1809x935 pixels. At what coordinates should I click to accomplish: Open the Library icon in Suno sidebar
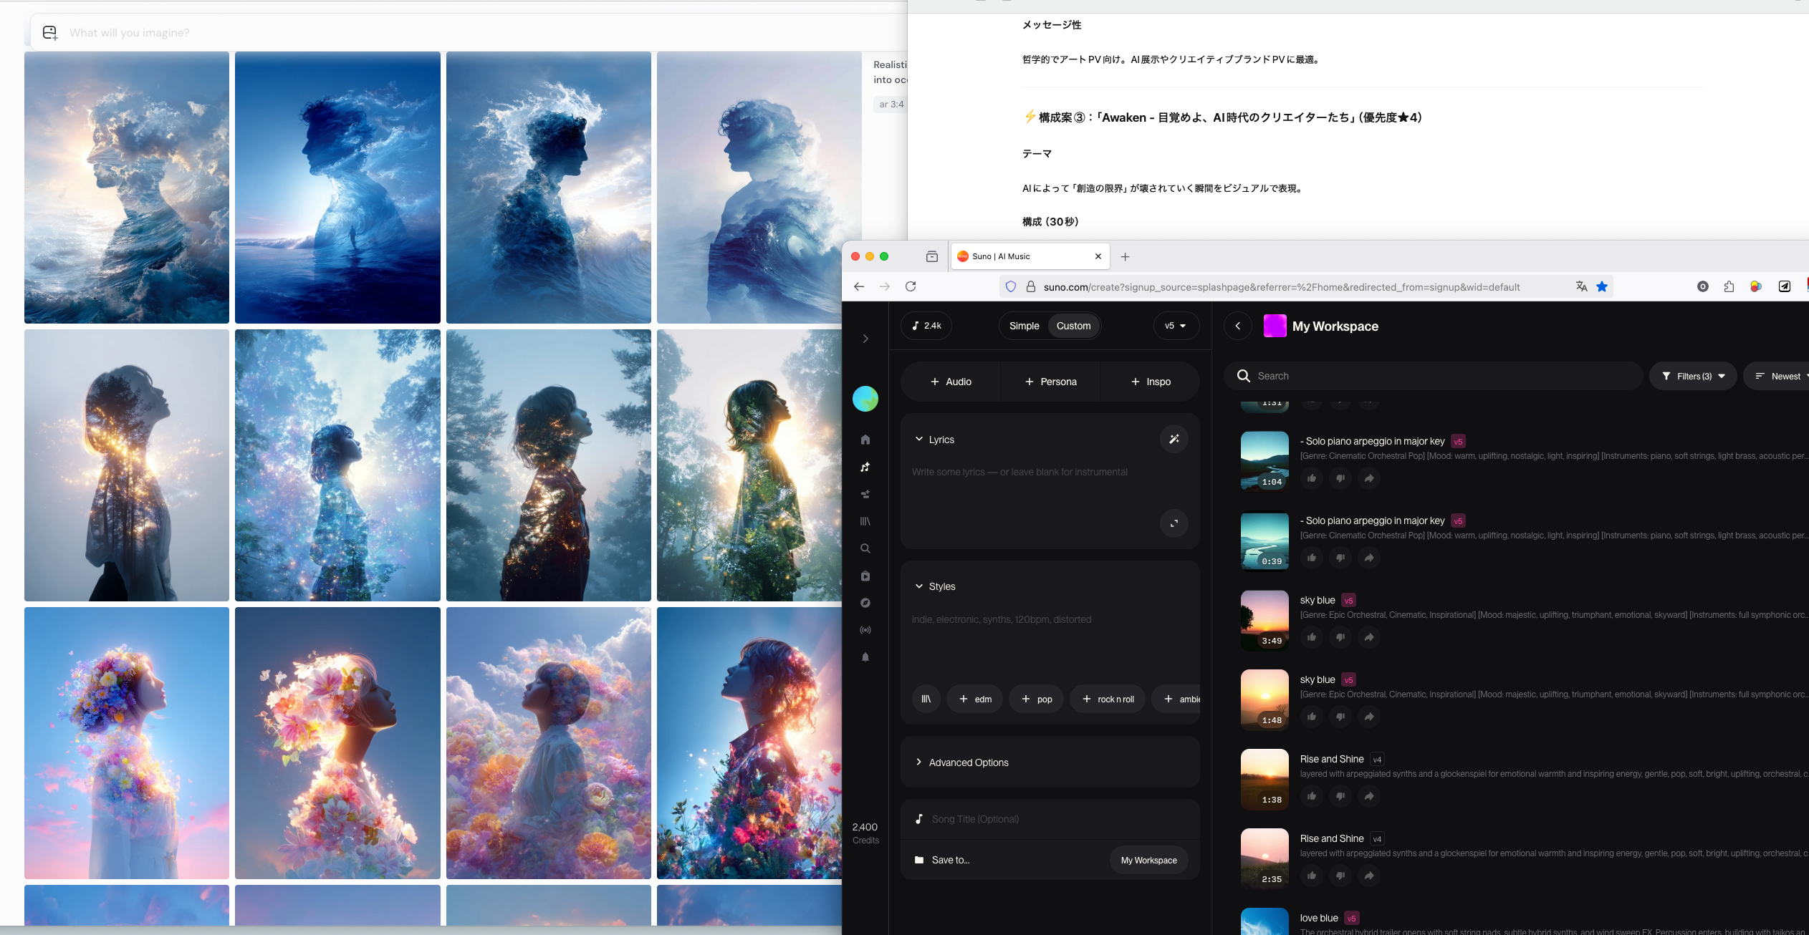click(865, 521)
